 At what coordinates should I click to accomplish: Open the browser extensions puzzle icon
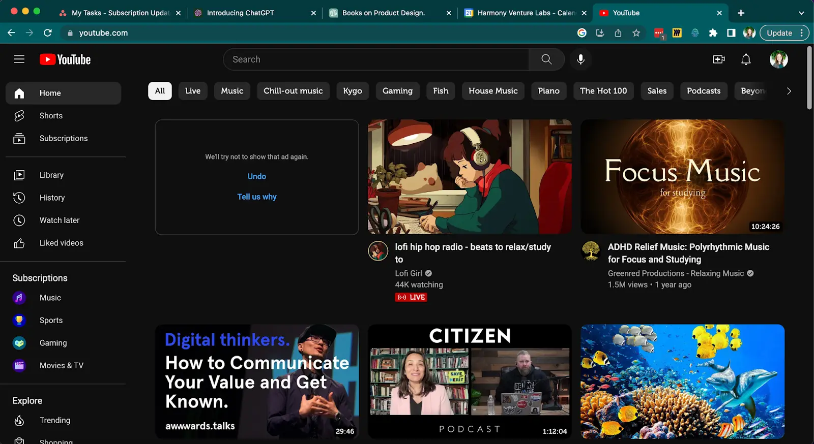pyautogui.click(x=713, y=33)
